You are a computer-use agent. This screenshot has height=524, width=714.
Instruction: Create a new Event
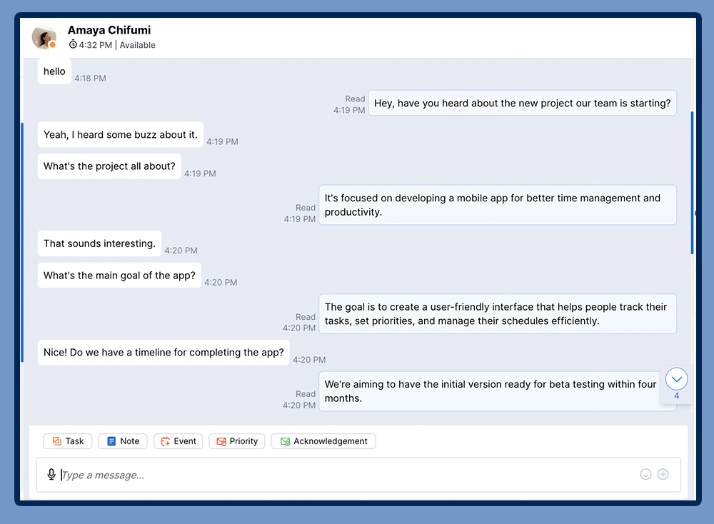click(x=178, y=441)
